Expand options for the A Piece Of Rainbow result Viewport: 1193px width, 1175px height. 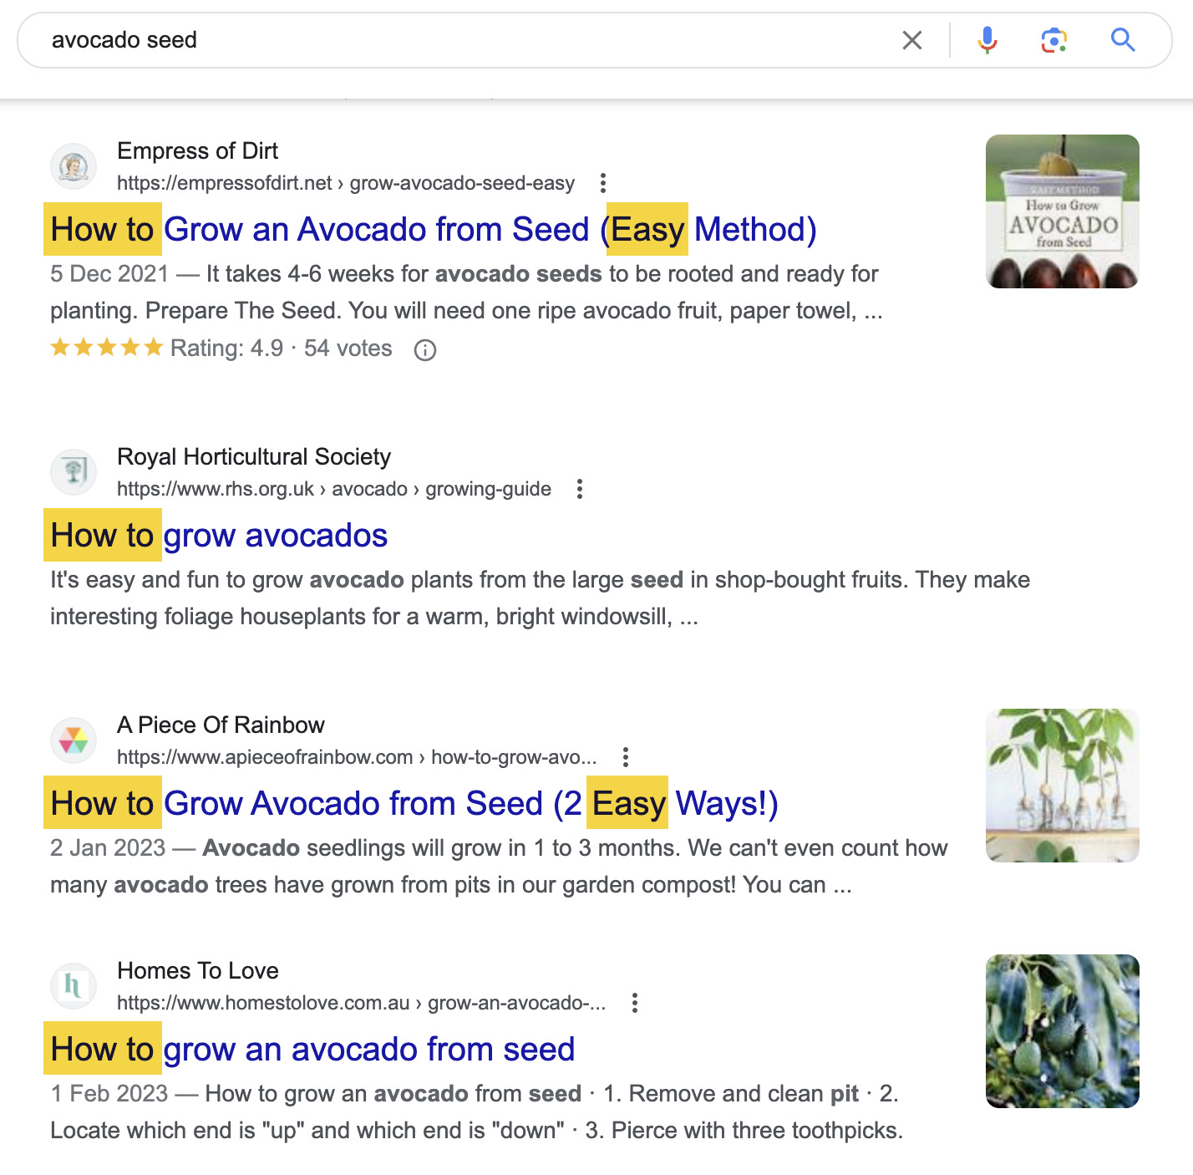[625, 756]
